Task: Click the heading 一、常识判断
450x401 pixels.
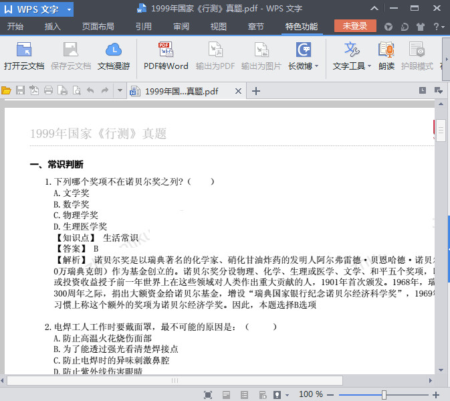Action: 57,164
